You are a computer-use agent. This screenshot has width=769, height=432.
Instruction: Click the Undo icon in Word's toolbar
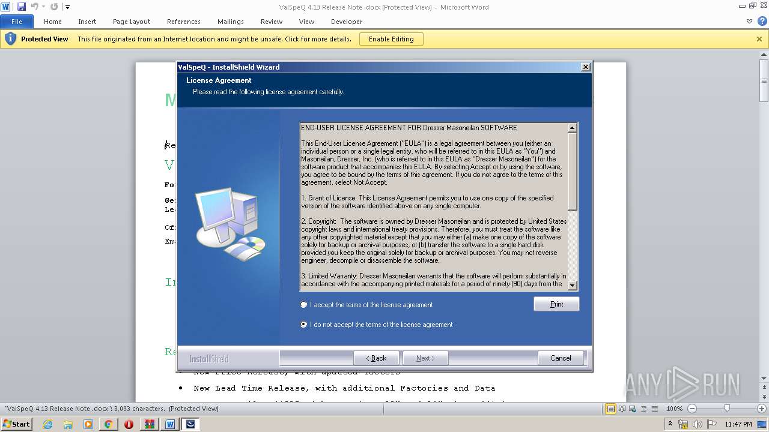coord(34,7)
